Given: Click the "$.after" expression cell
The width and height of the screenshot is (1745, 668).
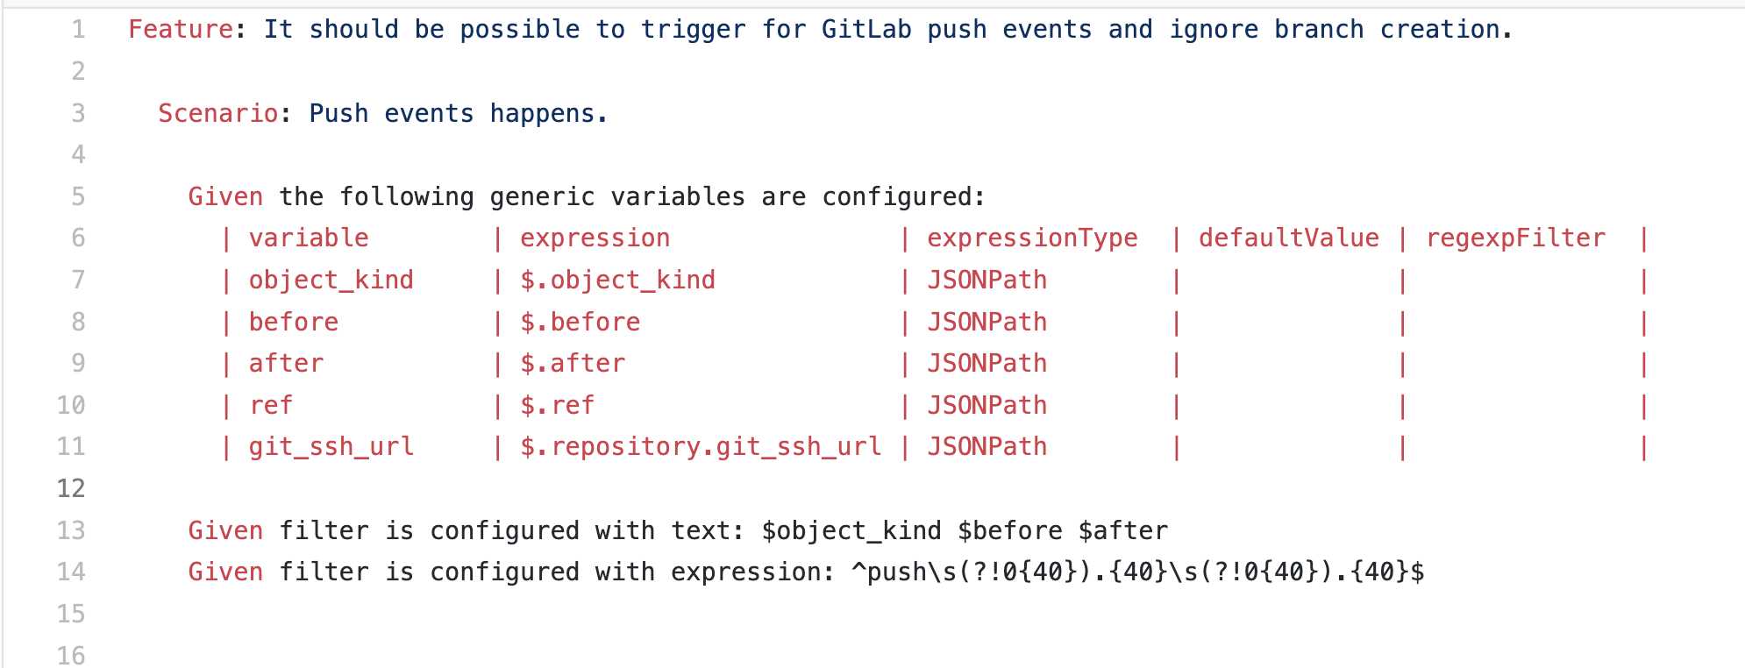Looking at the screenshot, I should (573, 364).
